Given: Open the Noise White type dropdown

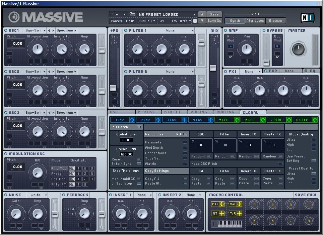Looking at the screenshot, I should [37, 195].
